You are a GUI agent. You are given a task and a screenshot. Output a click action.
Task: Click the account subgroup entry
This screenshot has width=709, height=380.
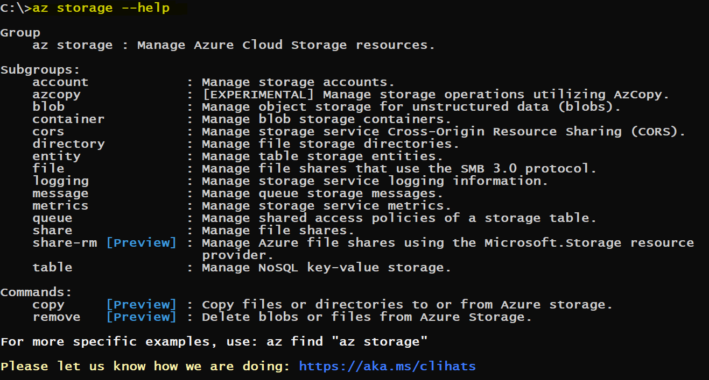[x=60, y=82]
